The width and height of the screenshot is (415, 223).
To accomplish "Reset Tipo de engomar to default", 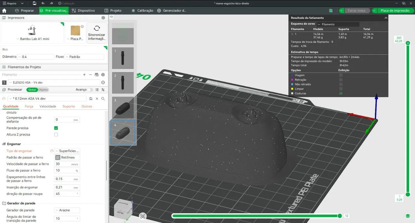I will tap(52, 151).
